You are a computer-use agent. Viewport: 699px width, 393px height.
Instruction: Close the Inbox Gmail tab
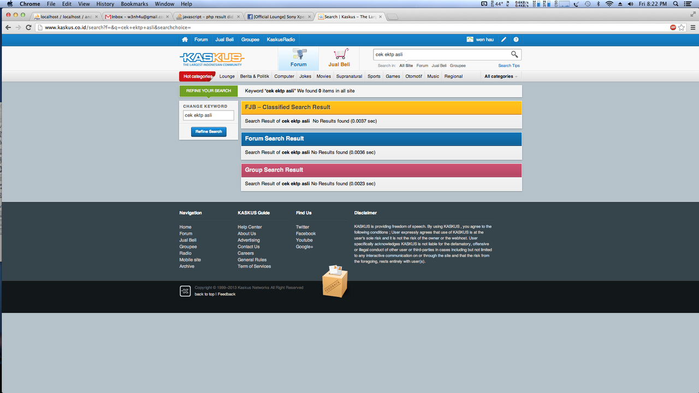click(x=168, y=17)
